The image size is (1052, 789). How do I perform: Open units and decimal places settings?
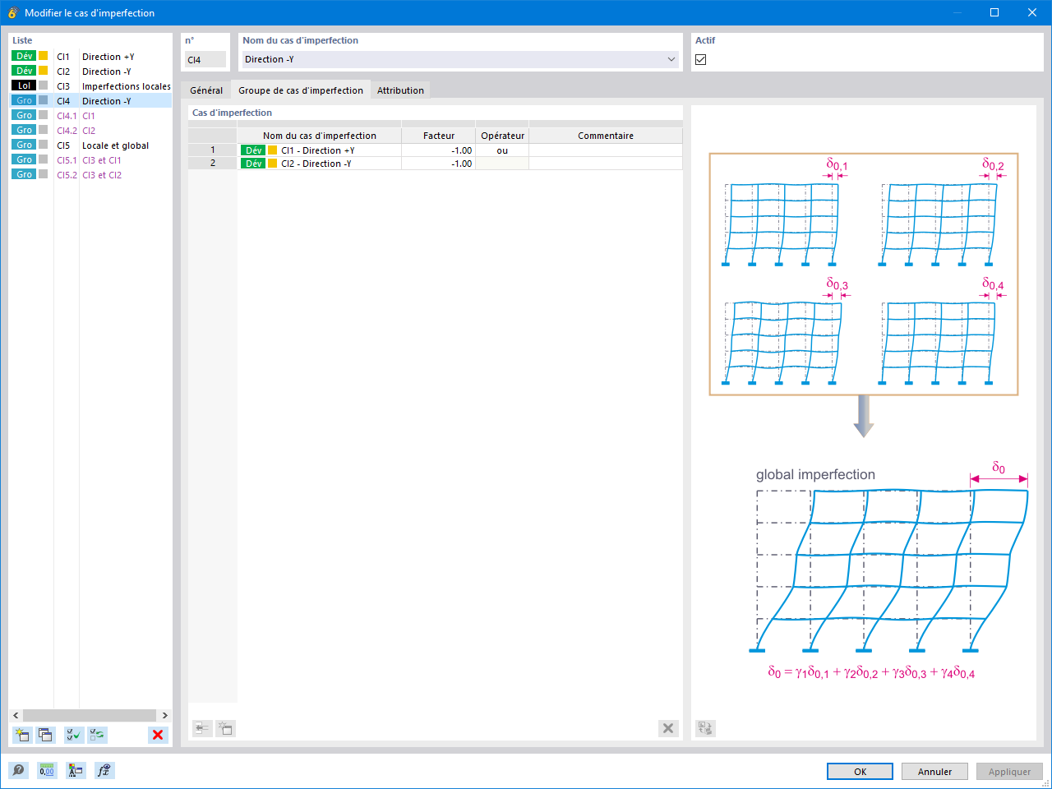[47, 771]
